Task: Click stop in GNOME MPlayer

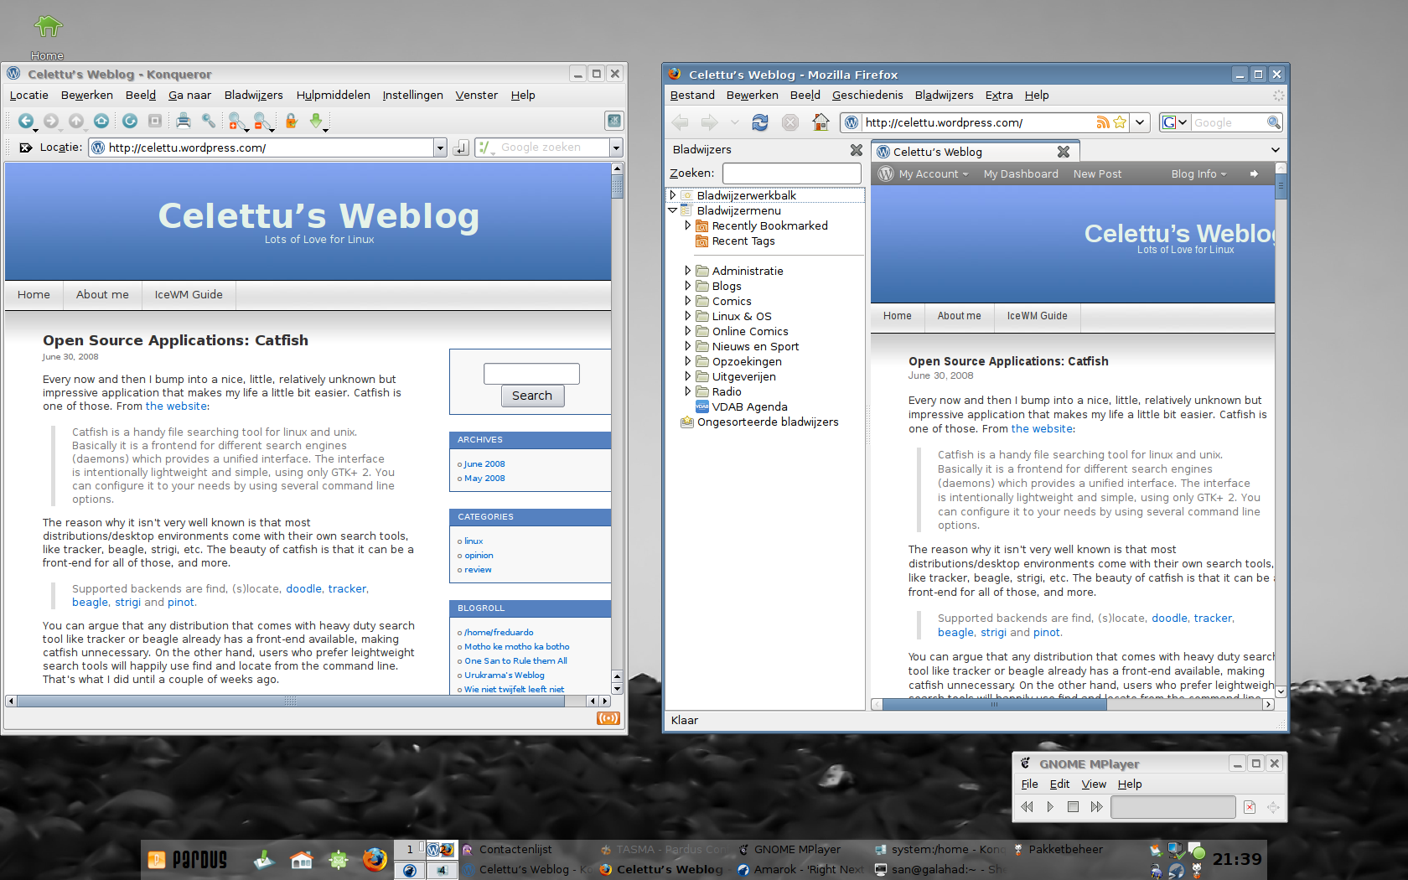Action: pyautogui.click(x=1073, y=807)
